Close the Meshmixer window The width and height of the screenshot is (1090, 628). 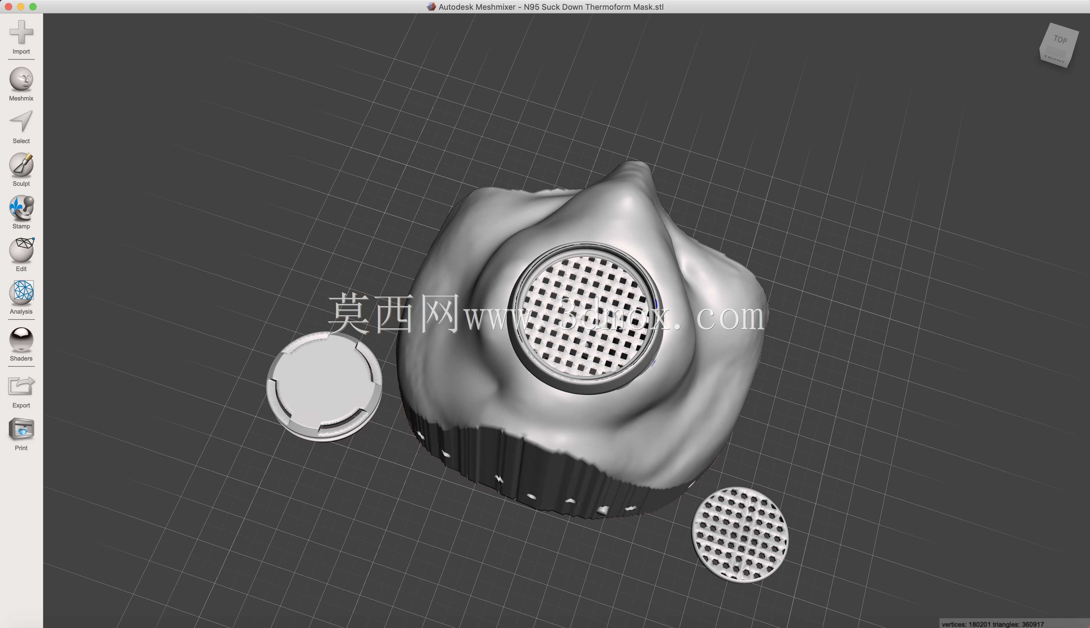point(9,6)
